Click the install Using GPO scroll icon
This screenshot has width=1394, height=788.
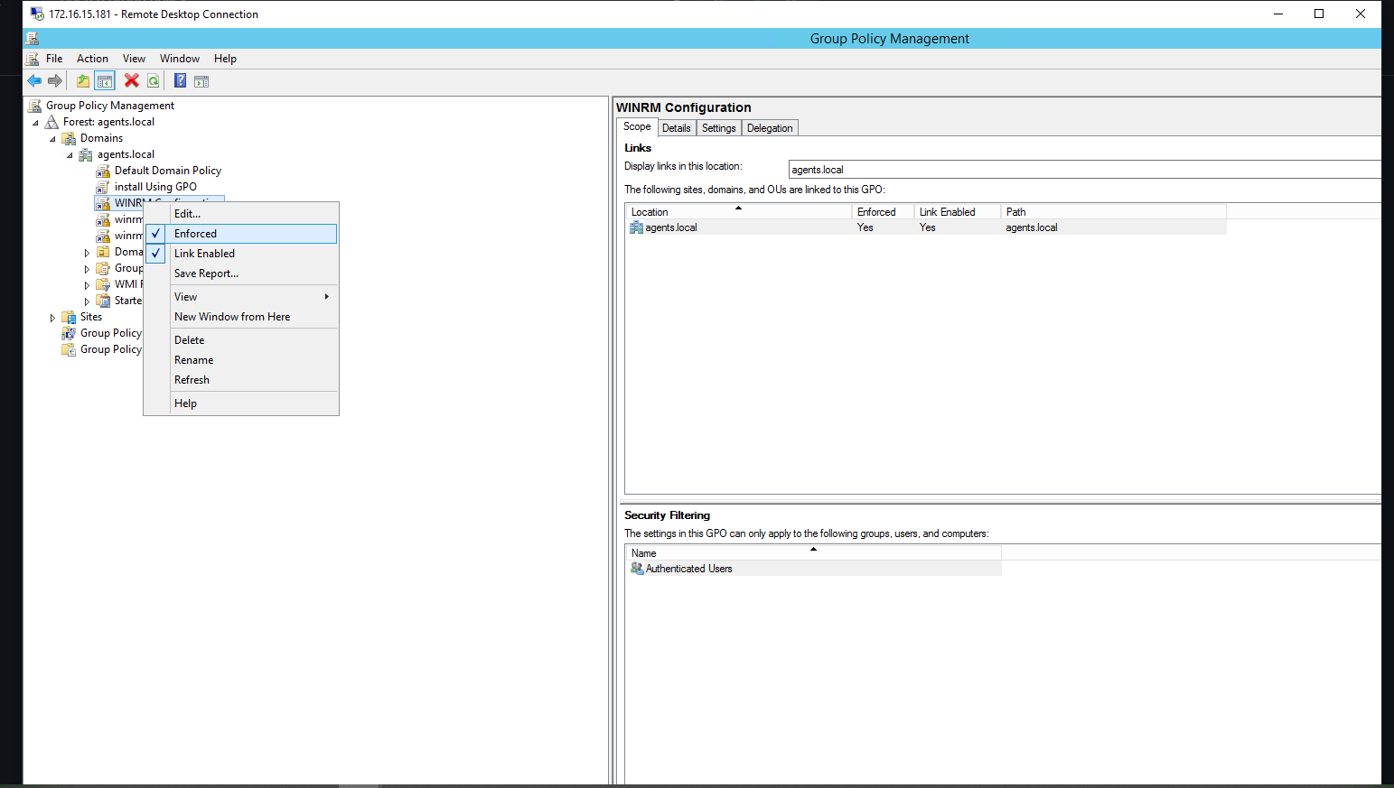pos(103,187)
